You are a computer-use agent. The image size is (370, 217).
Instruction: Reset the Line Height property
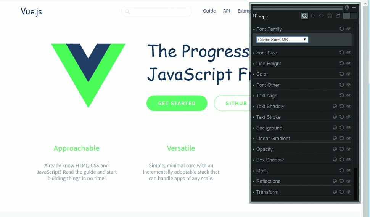click(x=341, y=63)
